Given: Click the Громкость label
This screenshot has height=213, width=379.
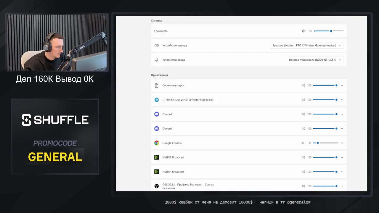Looking at the screenshot, I should pos(161,31).
